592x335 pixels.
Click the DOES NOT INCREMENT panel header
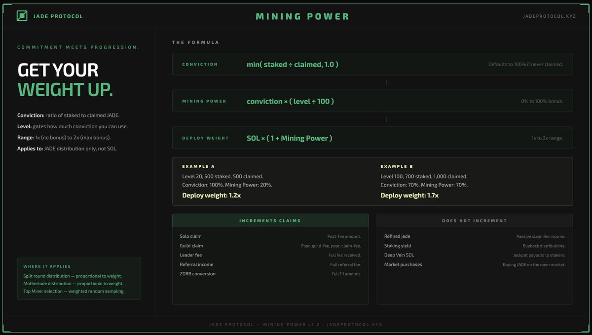tap(475, 221)
